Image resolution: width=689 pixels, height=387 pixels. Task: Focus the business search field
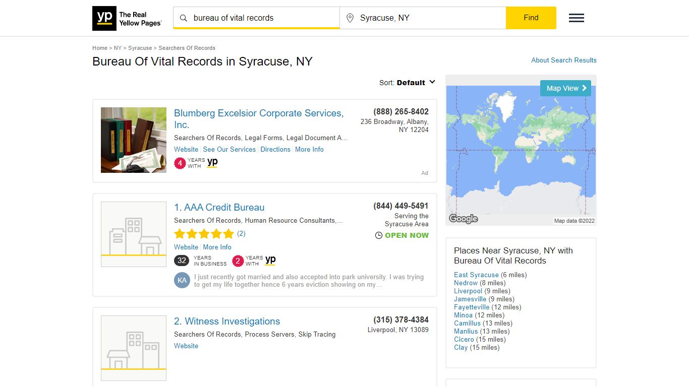(256, 18)
